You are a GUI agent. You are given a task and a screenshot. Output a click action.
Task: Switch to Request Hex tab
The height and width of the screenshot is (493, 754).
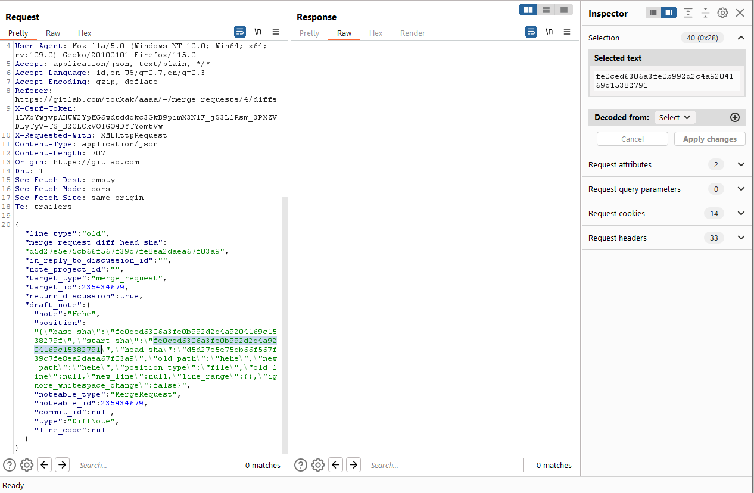point(85,33)
